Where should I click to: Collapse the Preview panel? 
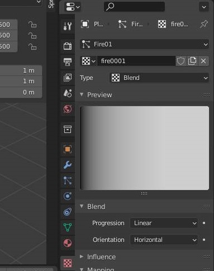(82, 95)
